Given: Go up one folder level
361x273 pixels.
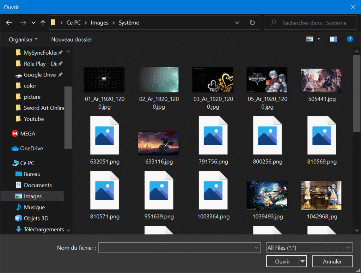Looking at the screenshot, I should (43, 23).
